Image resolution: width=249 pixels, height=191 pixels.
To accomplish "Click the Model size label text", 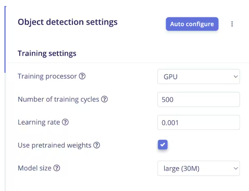I will [x=35, y=168].
